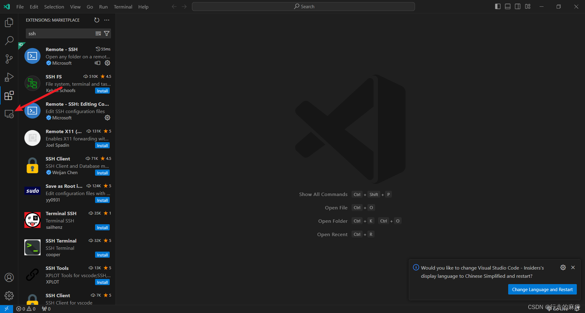Open the Remote - SSH extension details

pyautogui.click(x=67, y=56)
